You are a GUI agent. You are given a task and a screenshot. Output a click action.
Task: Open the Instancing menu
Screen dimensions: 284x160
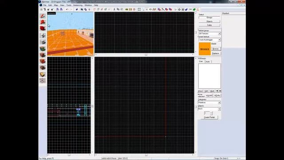click(78, 5)
